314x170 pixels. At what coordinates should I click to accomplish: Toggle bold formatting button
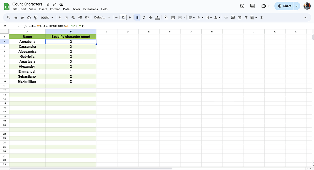click(137, 18)
